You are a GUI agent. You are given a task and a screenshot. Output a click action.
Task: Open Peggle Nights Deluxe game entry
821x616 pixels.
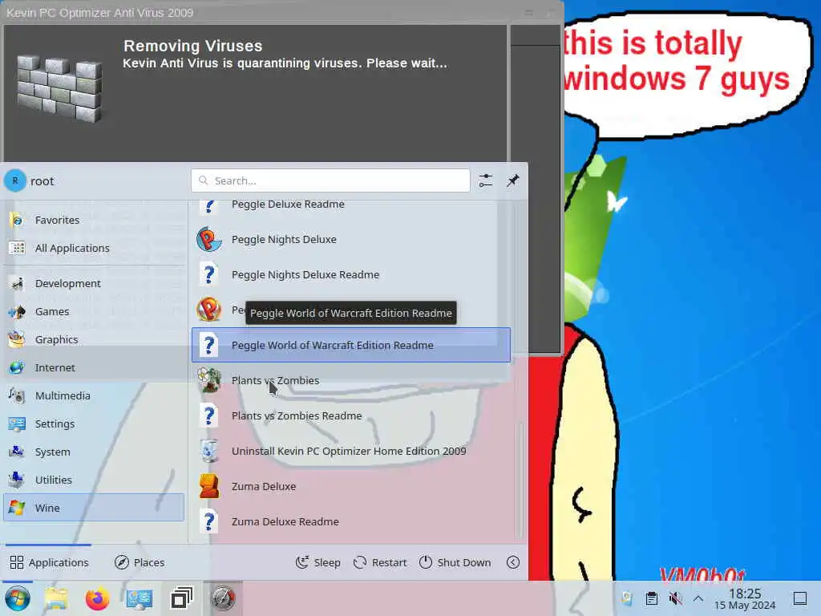(351, 239)
